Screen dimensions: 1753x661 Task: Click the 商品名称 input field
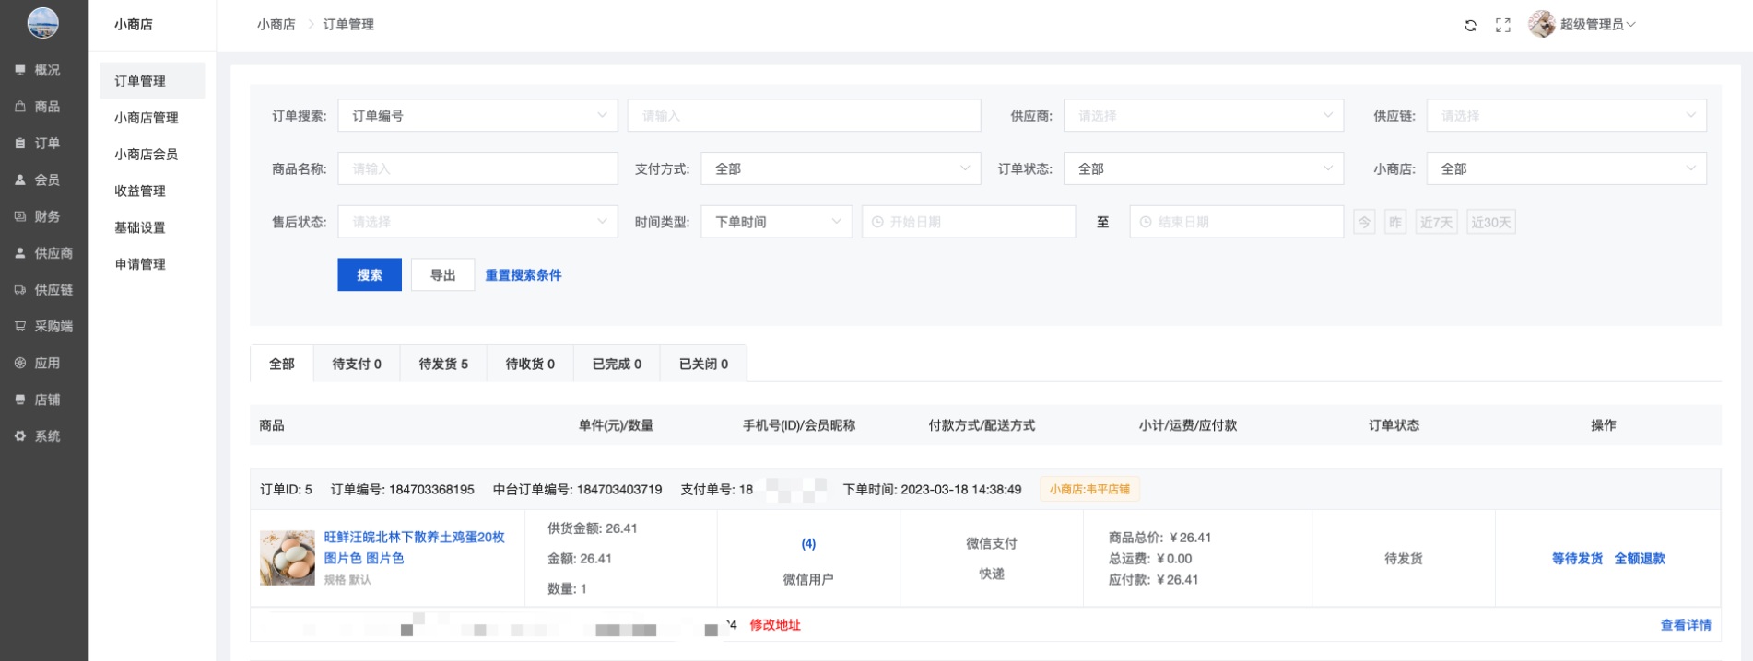point(476,169)
